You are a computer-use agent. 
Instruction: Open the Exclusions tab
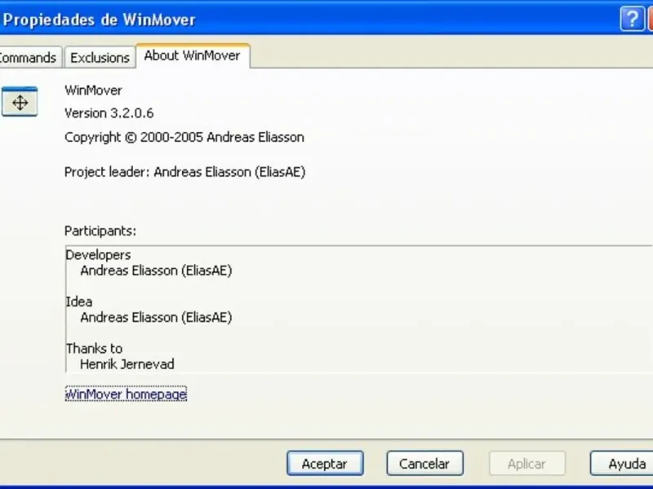click(x=100, y=57)
